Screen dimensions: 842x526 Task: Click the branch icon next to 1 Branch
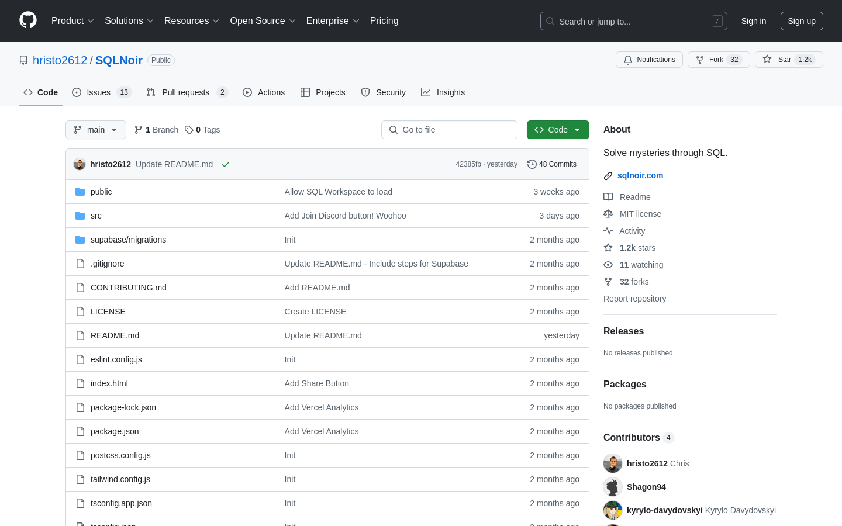[139, 130]
